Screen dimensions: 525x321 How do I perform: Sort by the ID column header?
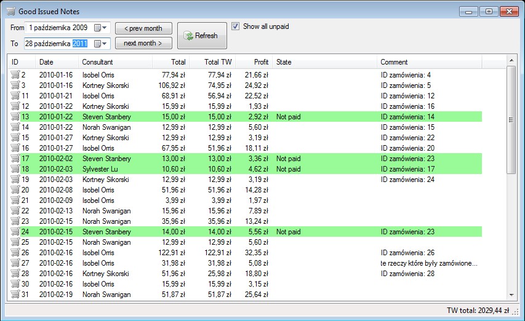coord(22,62)
